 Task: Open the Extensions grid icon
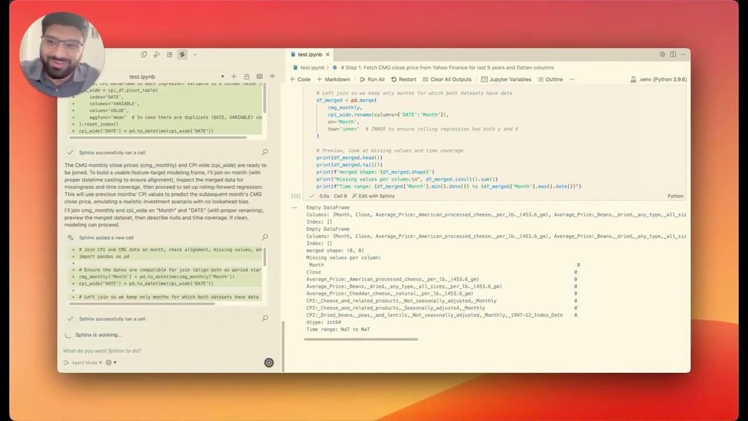pos(169,54)
